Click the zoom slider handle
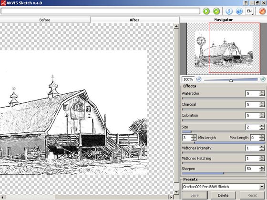Image resolution: width=267 pixels, height=200 pixels. 231,80
